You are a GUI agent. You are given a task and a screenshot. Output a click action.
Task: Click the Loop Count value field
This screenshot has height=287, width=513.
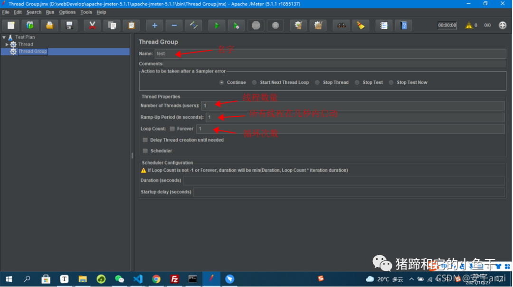(351, 129)
